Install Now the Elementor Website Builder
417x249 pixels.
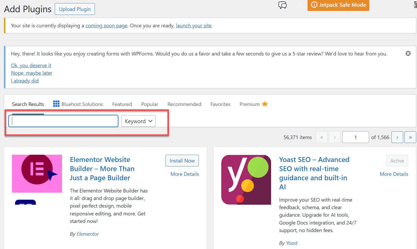click(182, 160)
